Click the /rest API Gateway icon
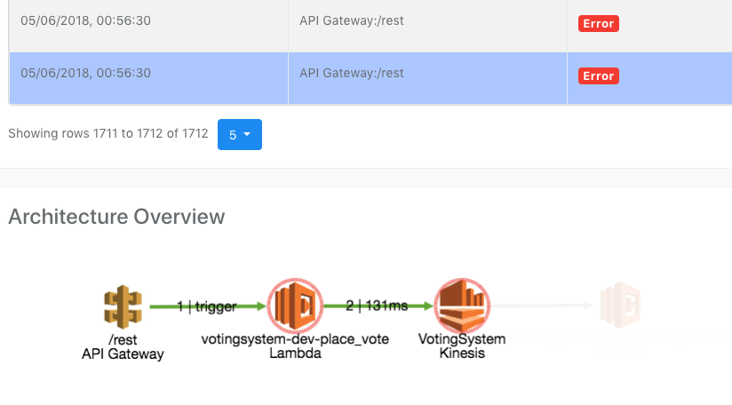 (123, 306)
